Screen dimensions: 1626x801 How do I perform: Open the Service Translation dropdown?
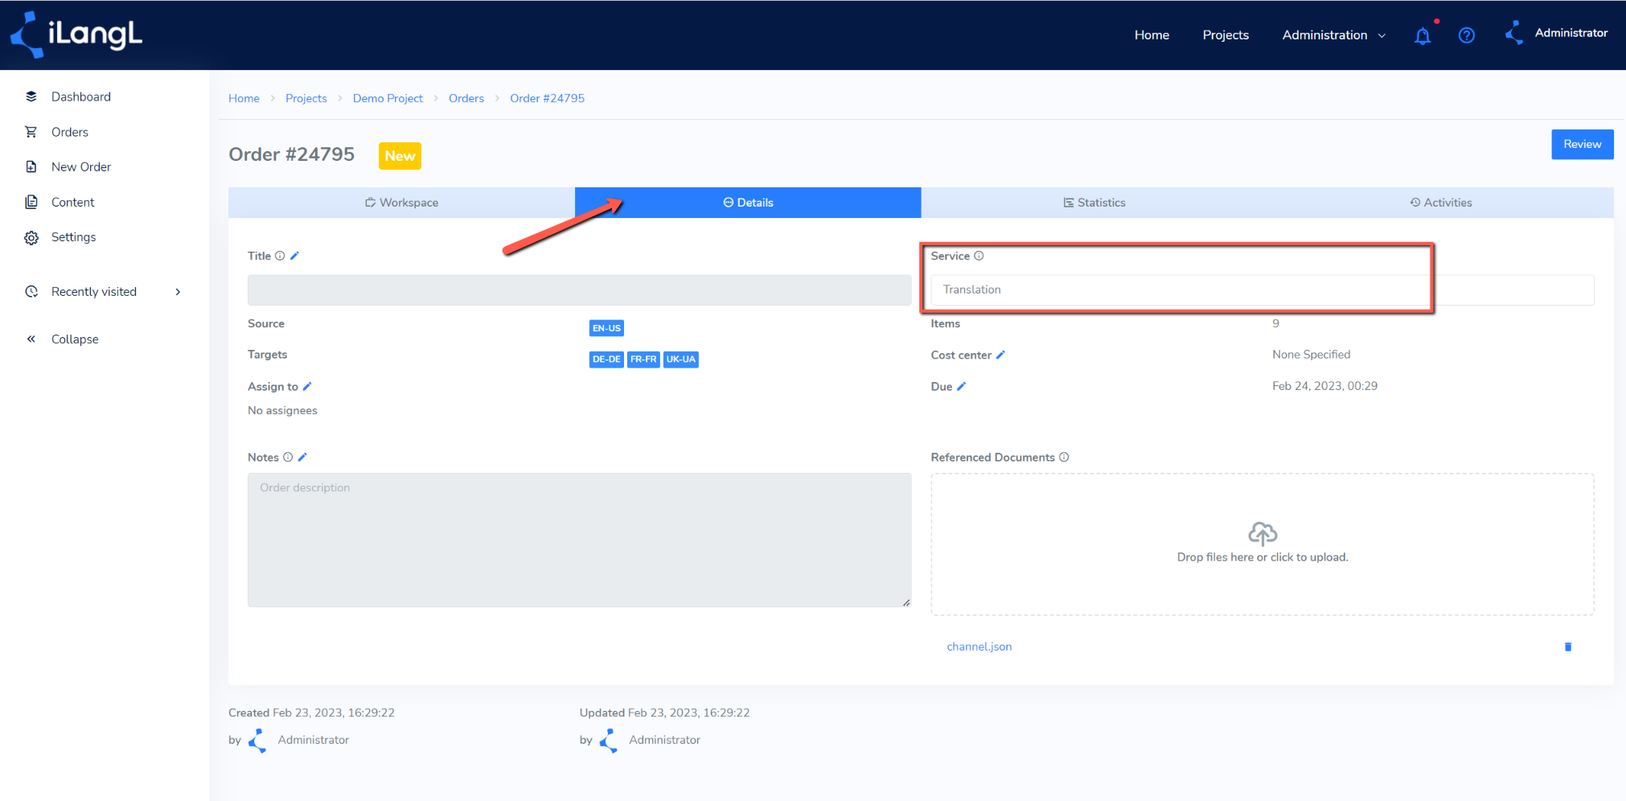[1262, 290]
